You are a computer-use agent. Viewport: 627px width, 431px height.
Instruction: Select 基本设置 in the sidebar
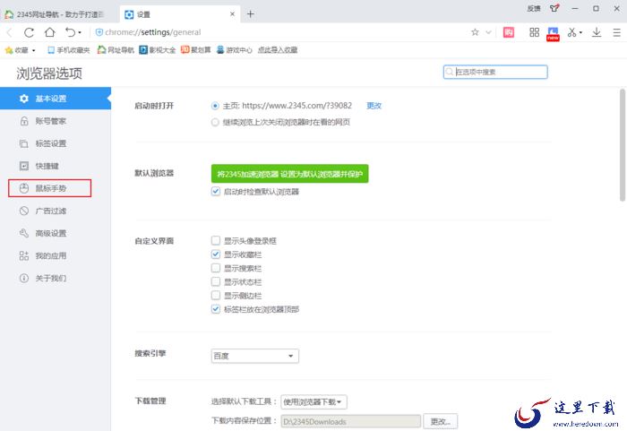[x=56, y=99]
